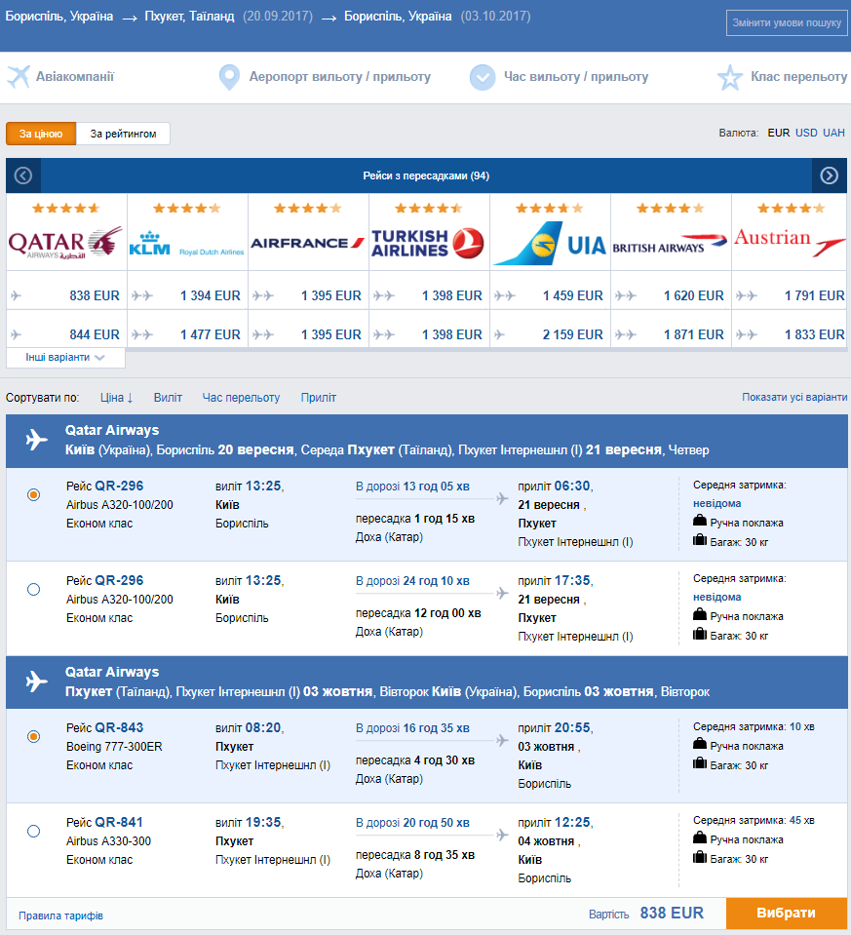Click the Qatar Airways logo
The image size is (851, 935).
[65, 243]
